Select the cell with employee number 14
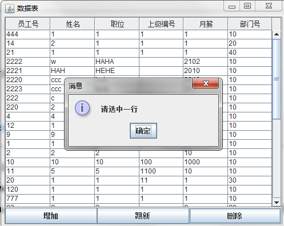The height and width of the screenshot is (226, 284). point(28,43)
